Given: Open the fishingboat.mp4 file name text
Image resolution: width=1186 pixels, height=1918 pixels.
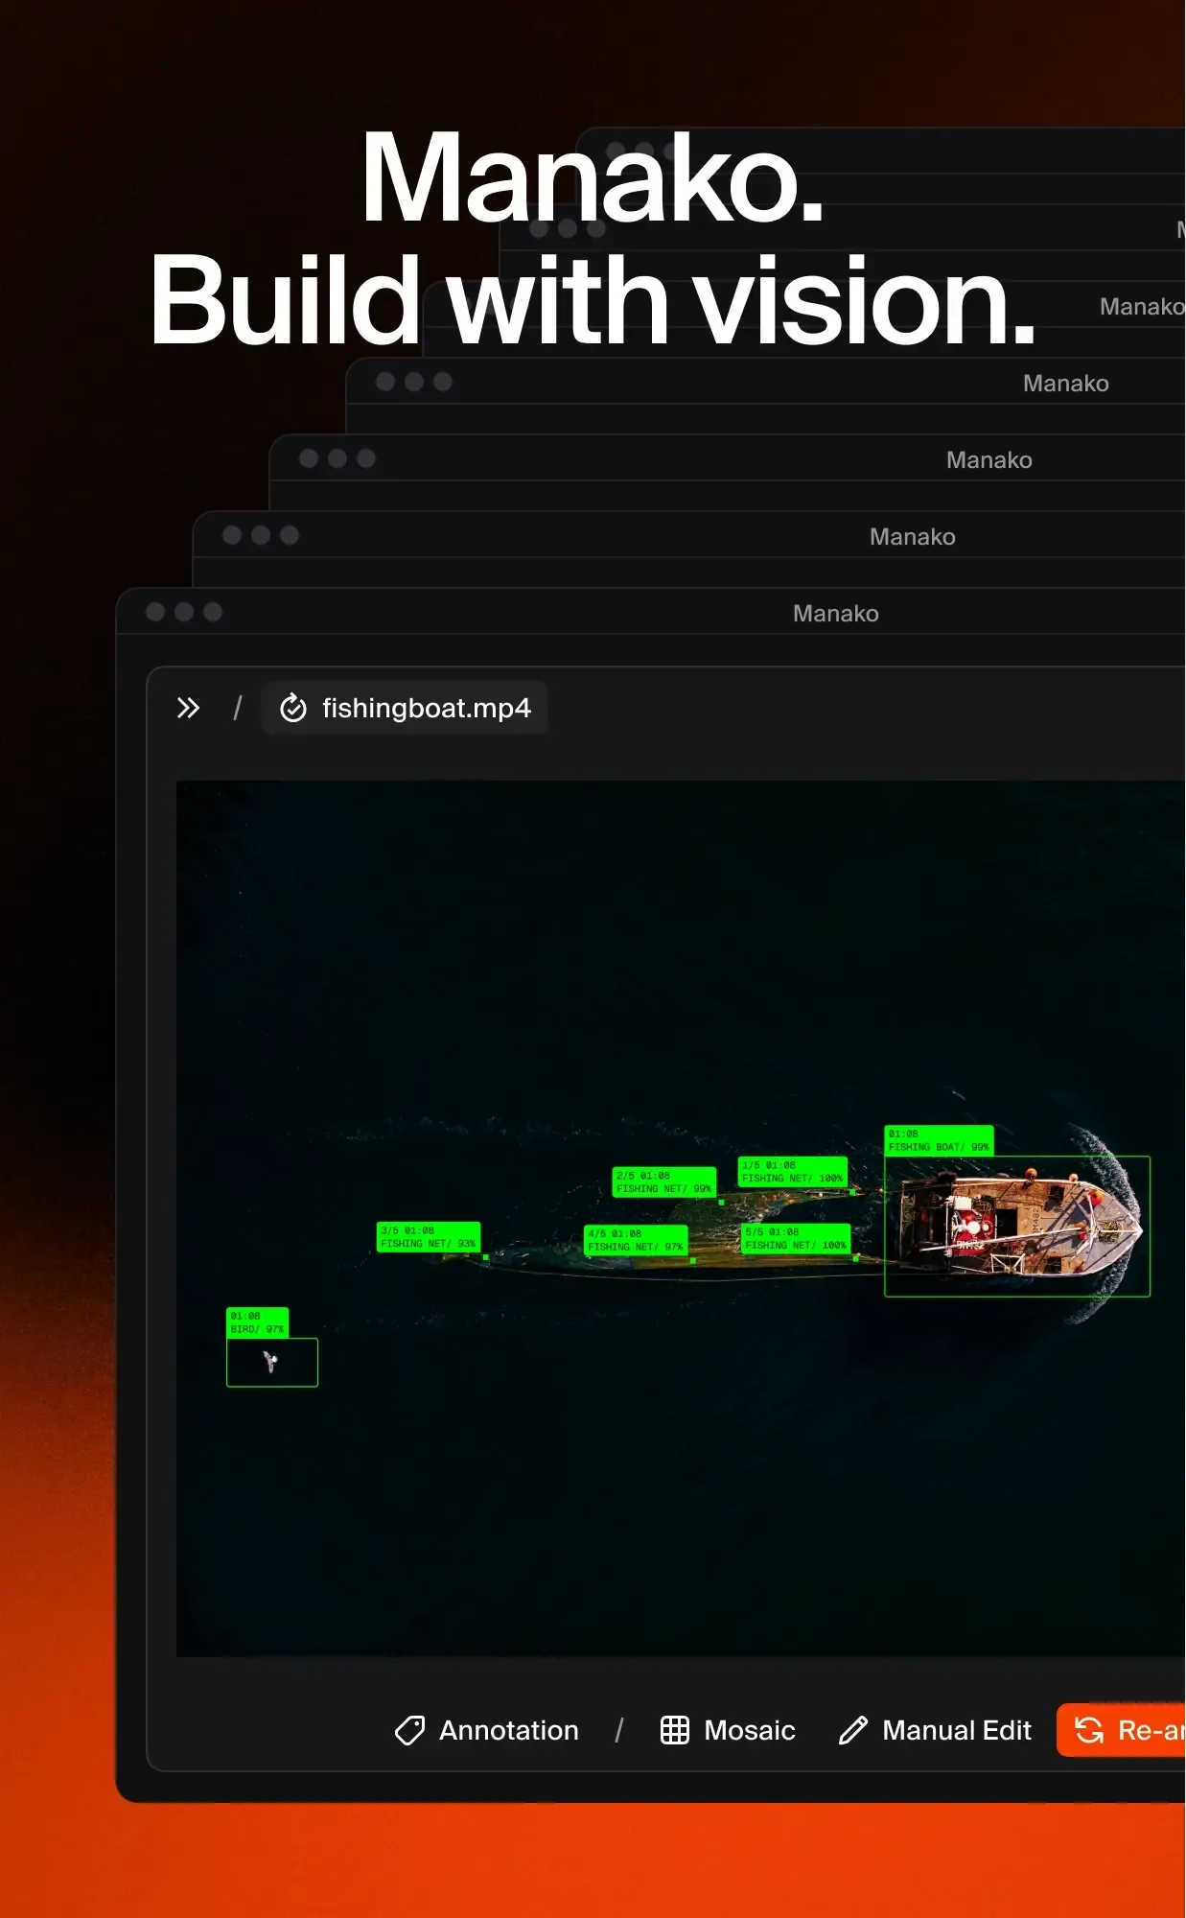Looking at the screenshot, I should coord(426,708).
